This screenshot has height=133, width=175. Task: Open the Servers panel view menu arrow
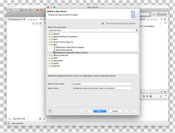coord(165,96)
